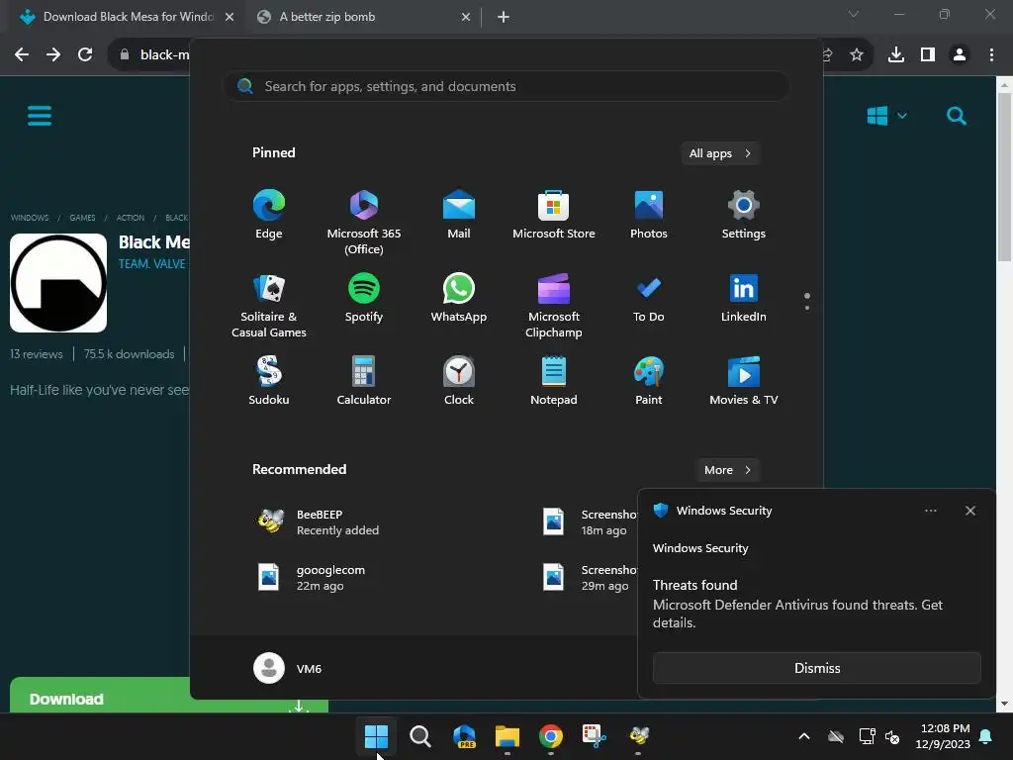Close Windows Security toast with X

point(970,511)
